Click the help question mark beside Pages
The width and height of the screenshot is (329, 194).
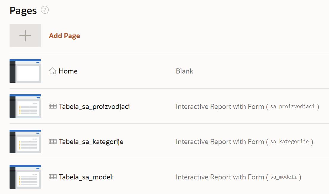click(45, 10)
